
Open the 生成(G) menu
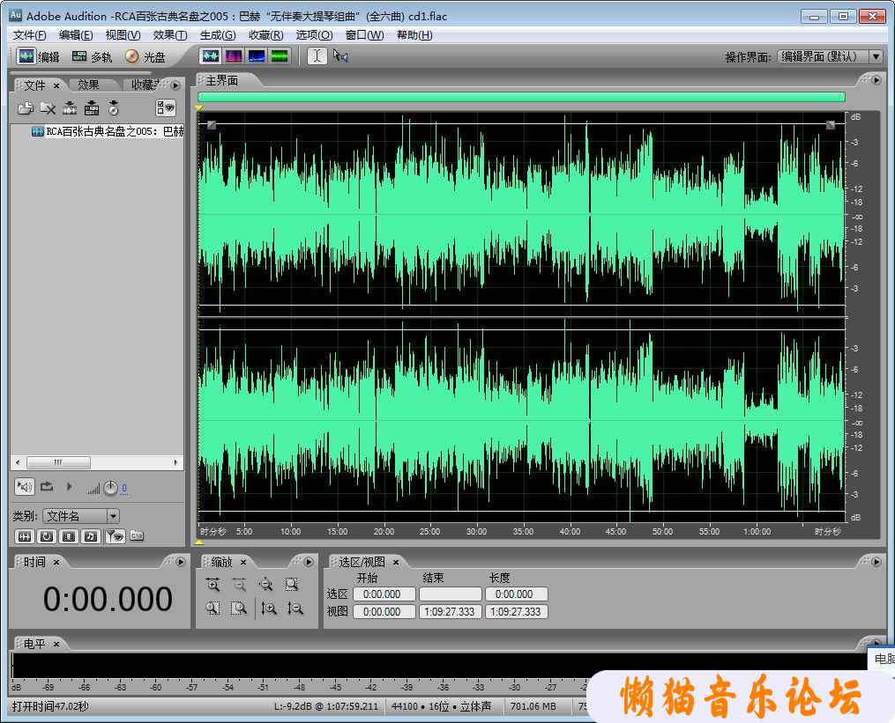tap(218, 35)
